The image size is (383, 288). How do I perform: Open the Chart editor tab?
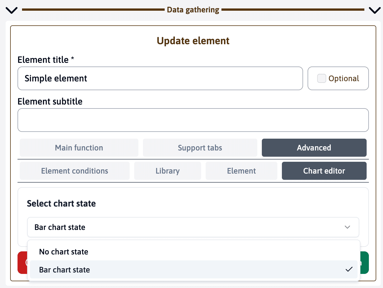(324, 171)
